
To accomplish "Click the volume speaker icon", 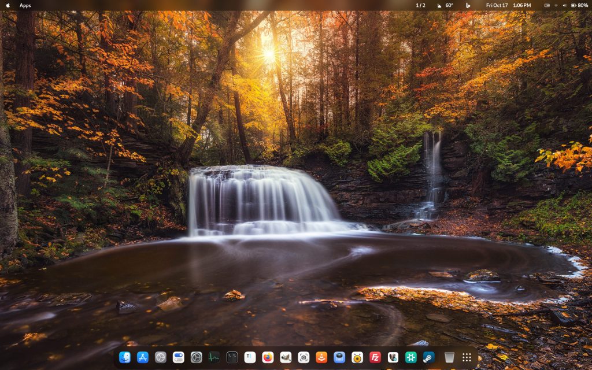I will pyautogui.click(x=565, y=5).
